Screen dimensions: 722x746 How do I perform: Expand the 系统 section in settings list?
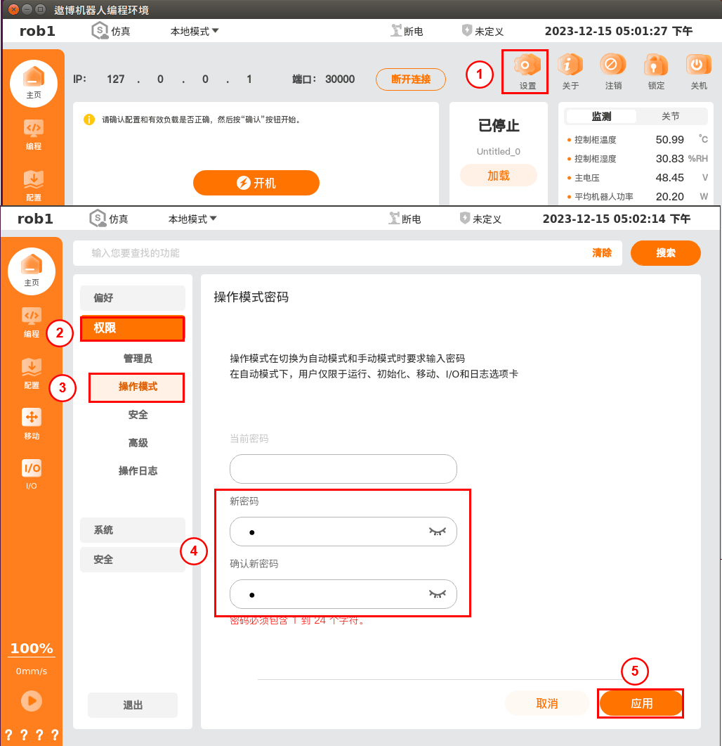(x=133, y=530)
